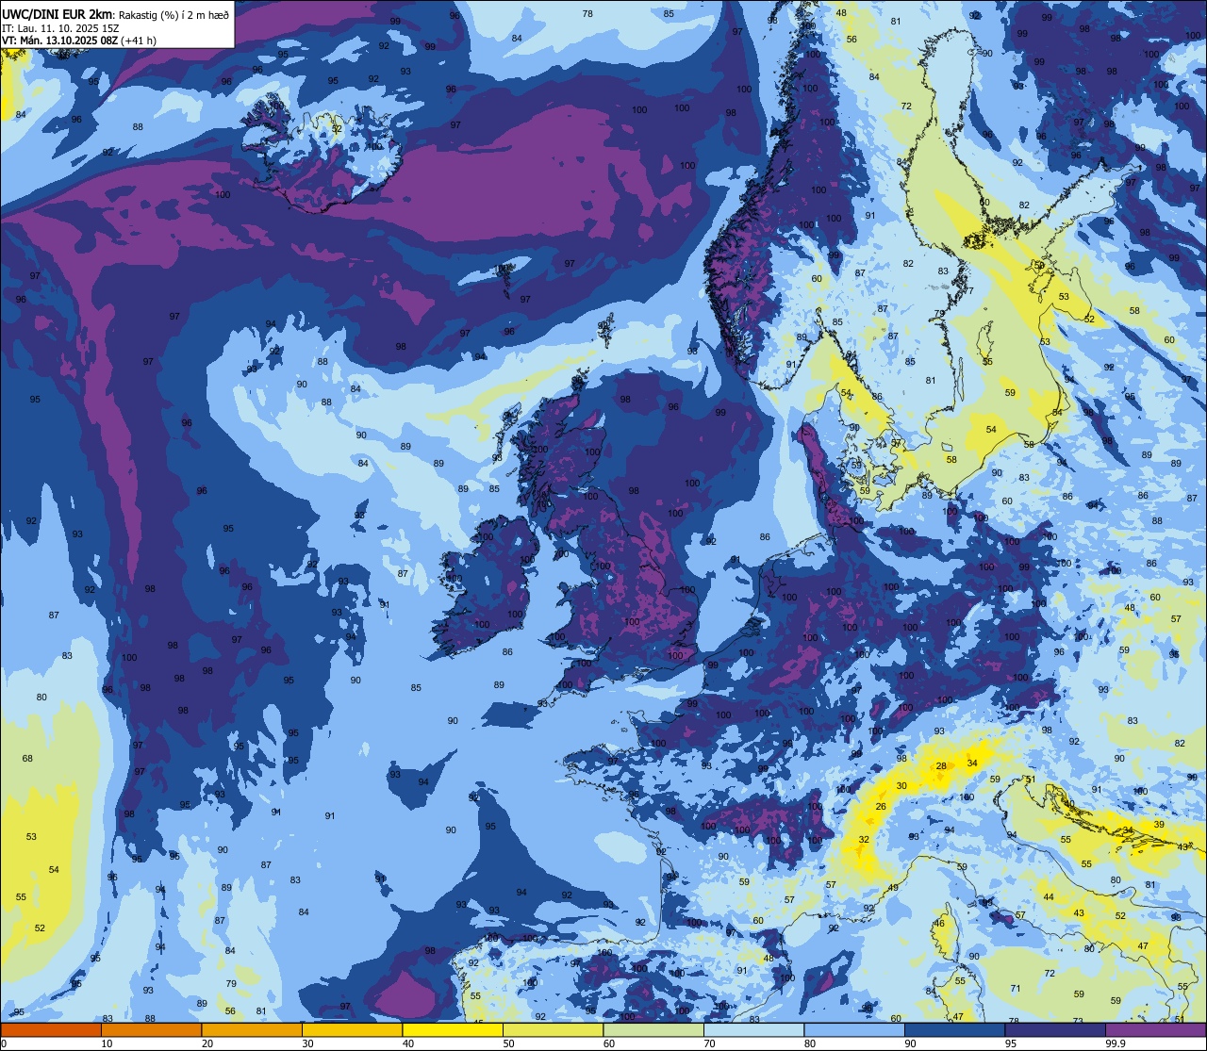Select the purple above-99.9% legend swatch
This screenshot has height=1051, width=1207.
pyautogui.click(x=1156, y=1030)
